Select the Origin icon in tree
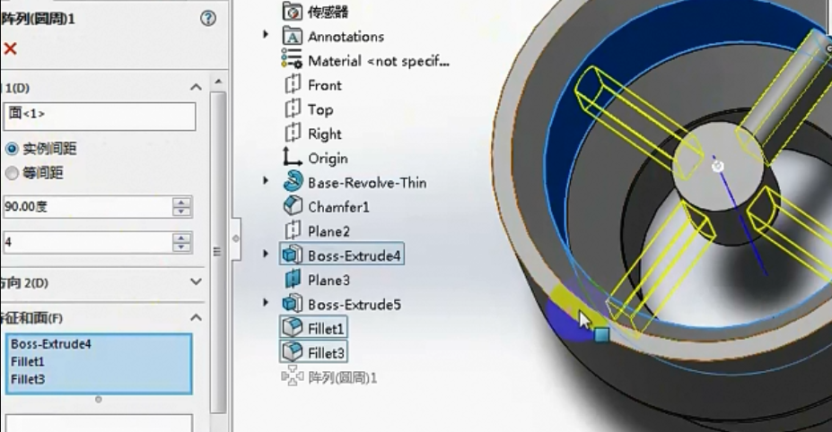Image resolution: width=832 pixels, height=432 pixels. (x=293, y=158)
